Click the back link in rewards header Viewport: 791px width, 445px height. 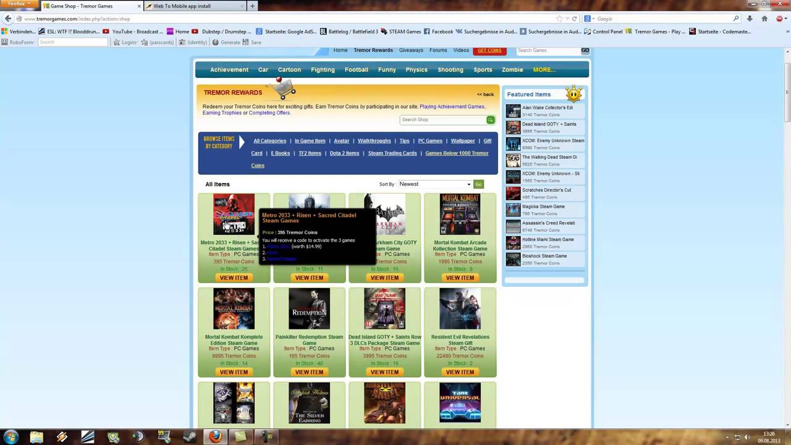point(485,95)
